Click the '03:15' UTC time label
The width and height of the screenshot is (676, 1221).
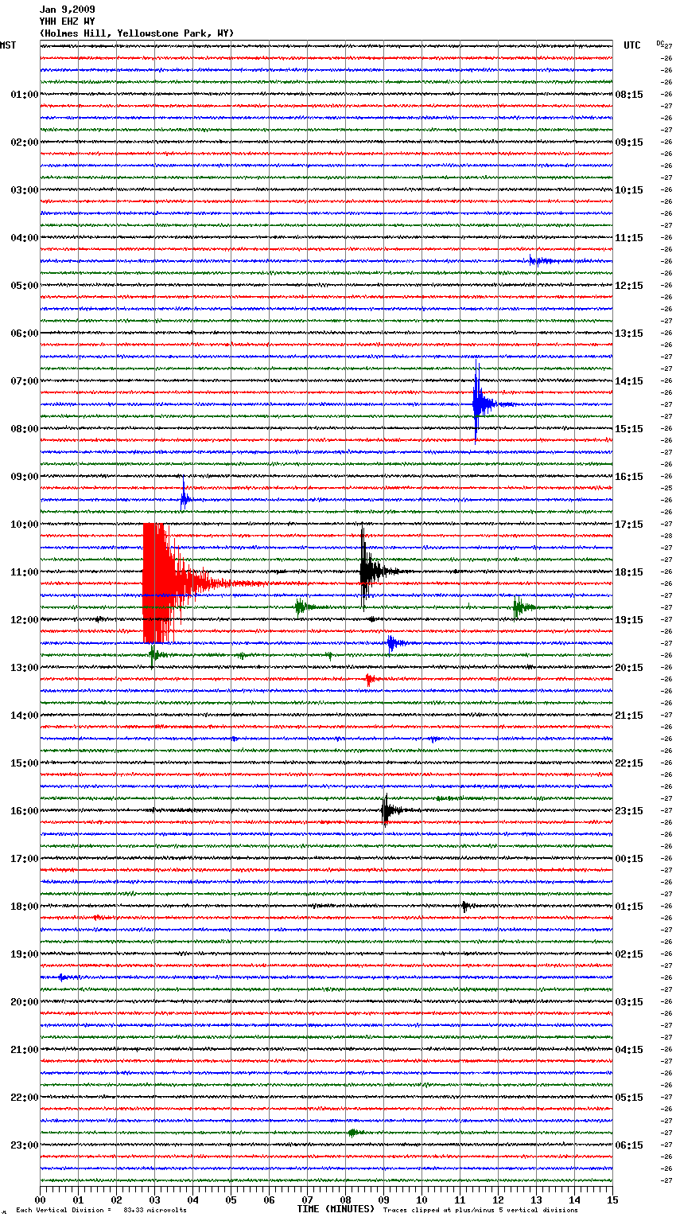pyautogui.click(x=629, y=1002)
